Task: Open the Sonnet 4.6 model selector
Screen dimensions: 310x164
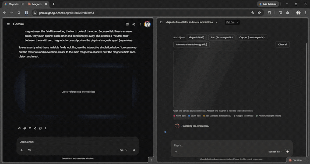Action: 275,152
